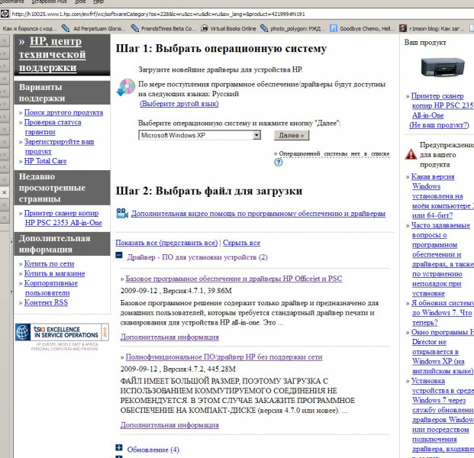
Task: Open the 'Virtual Books Online' bookmark
Action: tap(228, 28)
